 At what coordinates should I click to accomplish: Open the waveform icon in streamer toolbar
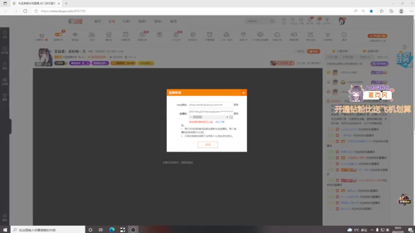[x=75, y=35]
